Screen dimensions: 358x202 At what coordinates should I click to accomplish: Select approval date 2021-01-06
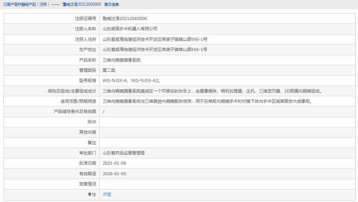pos(114,163)
